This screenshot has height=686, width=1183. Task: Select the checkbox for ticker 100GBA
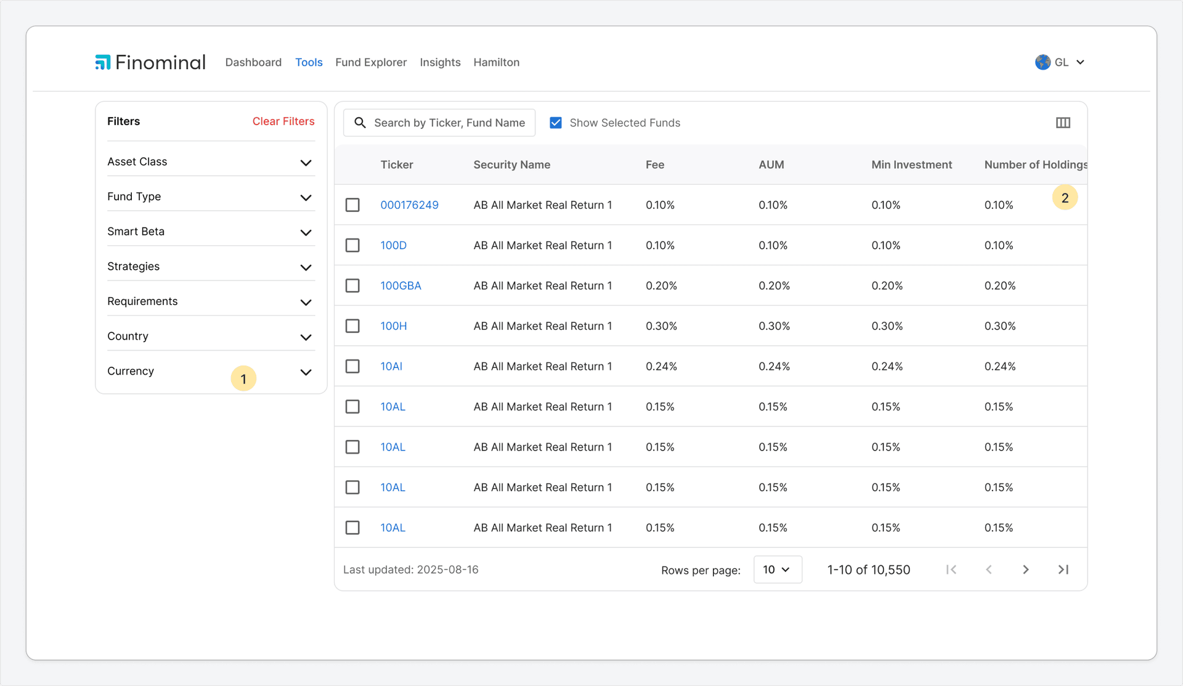coord(352,285)
